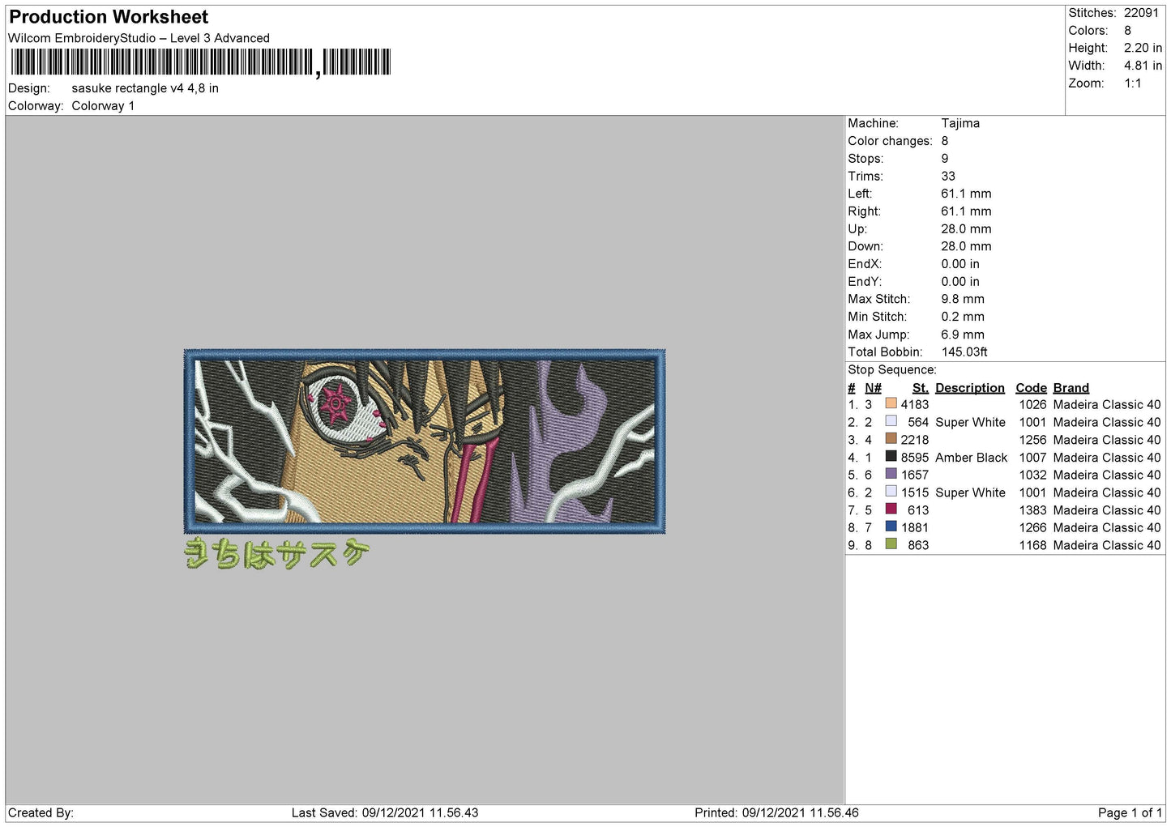Screen dimensions: 1171x827
Task: Click the EndY value '0.00 in'
Action: pos(960,282)
